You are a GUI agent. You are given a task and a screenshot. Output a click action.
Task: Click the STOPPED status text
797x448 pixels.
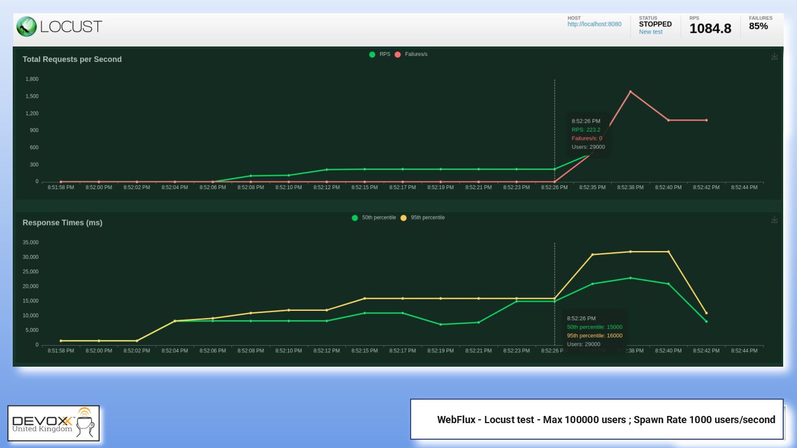(655, 24)
